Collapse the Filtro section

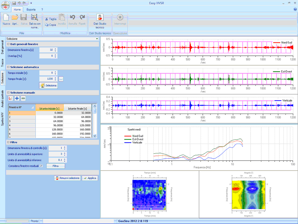[x=8, y=142]
